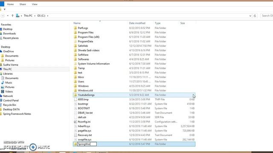Sort by Type column header
The width and height of the screenshot is (273, 153).
tap(157, 23)
